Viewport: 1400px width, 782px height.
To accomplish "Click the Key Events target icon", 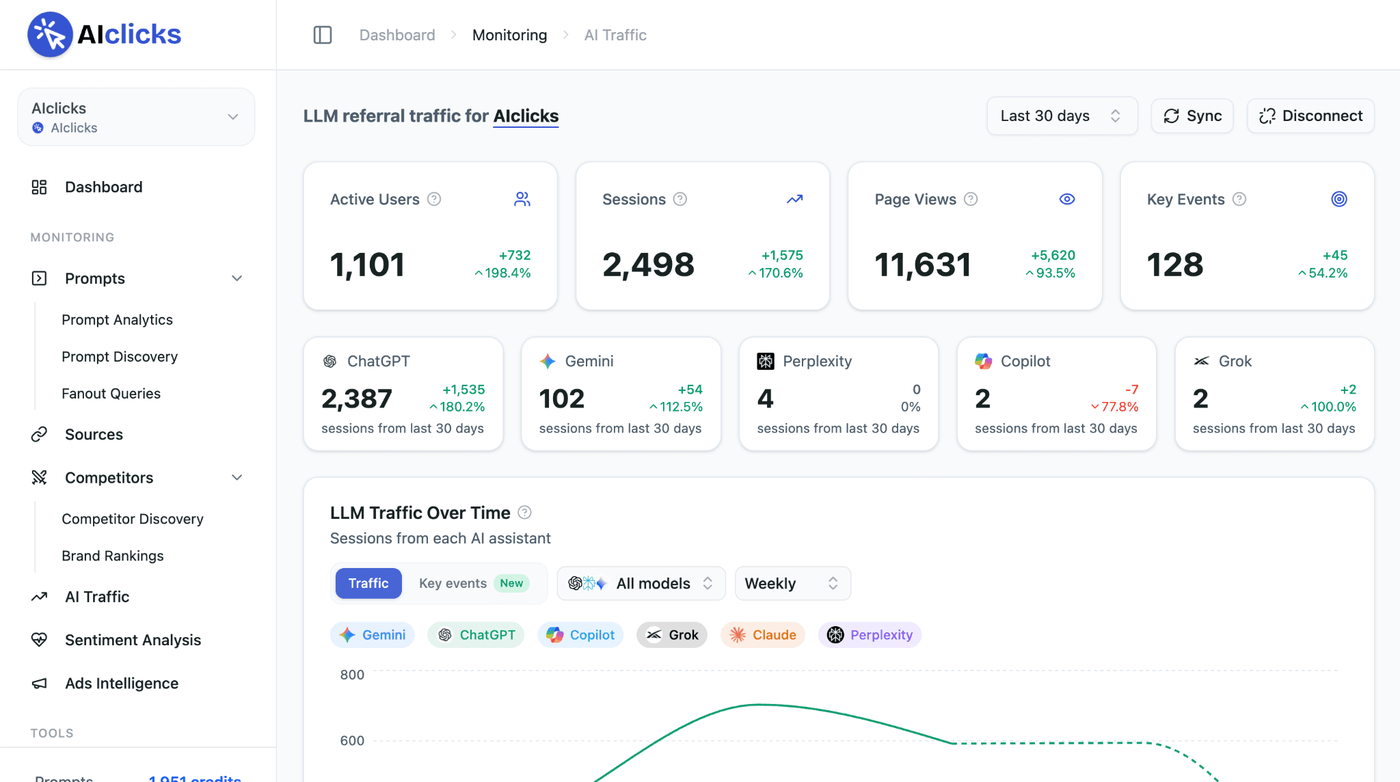I will pos(1339,199).
